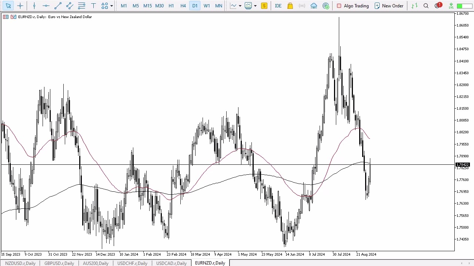474x266 pixels.
Task: Select the cursor arrow tool
Action: pyautogui.click(x=8, y=6)
